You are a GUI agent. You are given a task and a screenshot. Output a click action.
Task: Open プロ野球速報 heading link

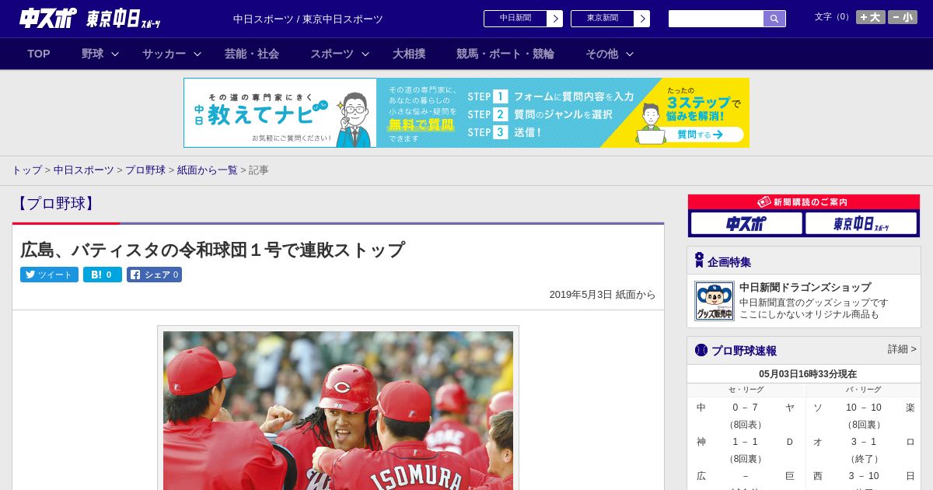(744, 351)
